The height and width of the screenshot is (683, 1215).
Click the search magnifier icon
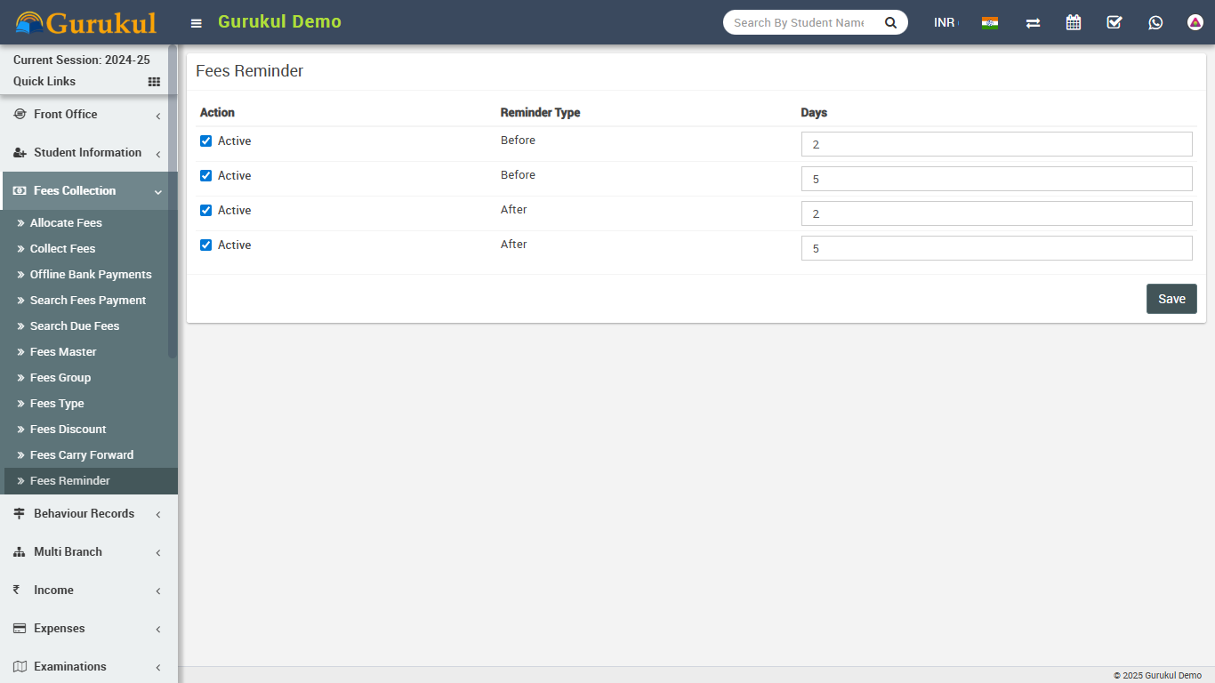(890, 22)
